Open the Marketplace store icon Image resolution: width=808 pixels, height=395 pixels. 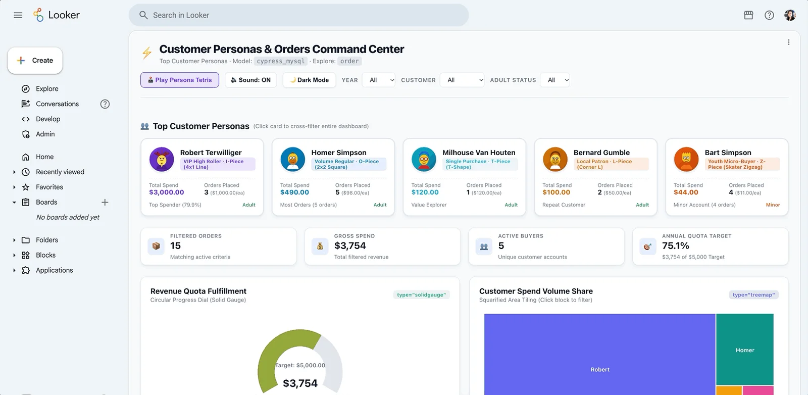click(748, 15)
